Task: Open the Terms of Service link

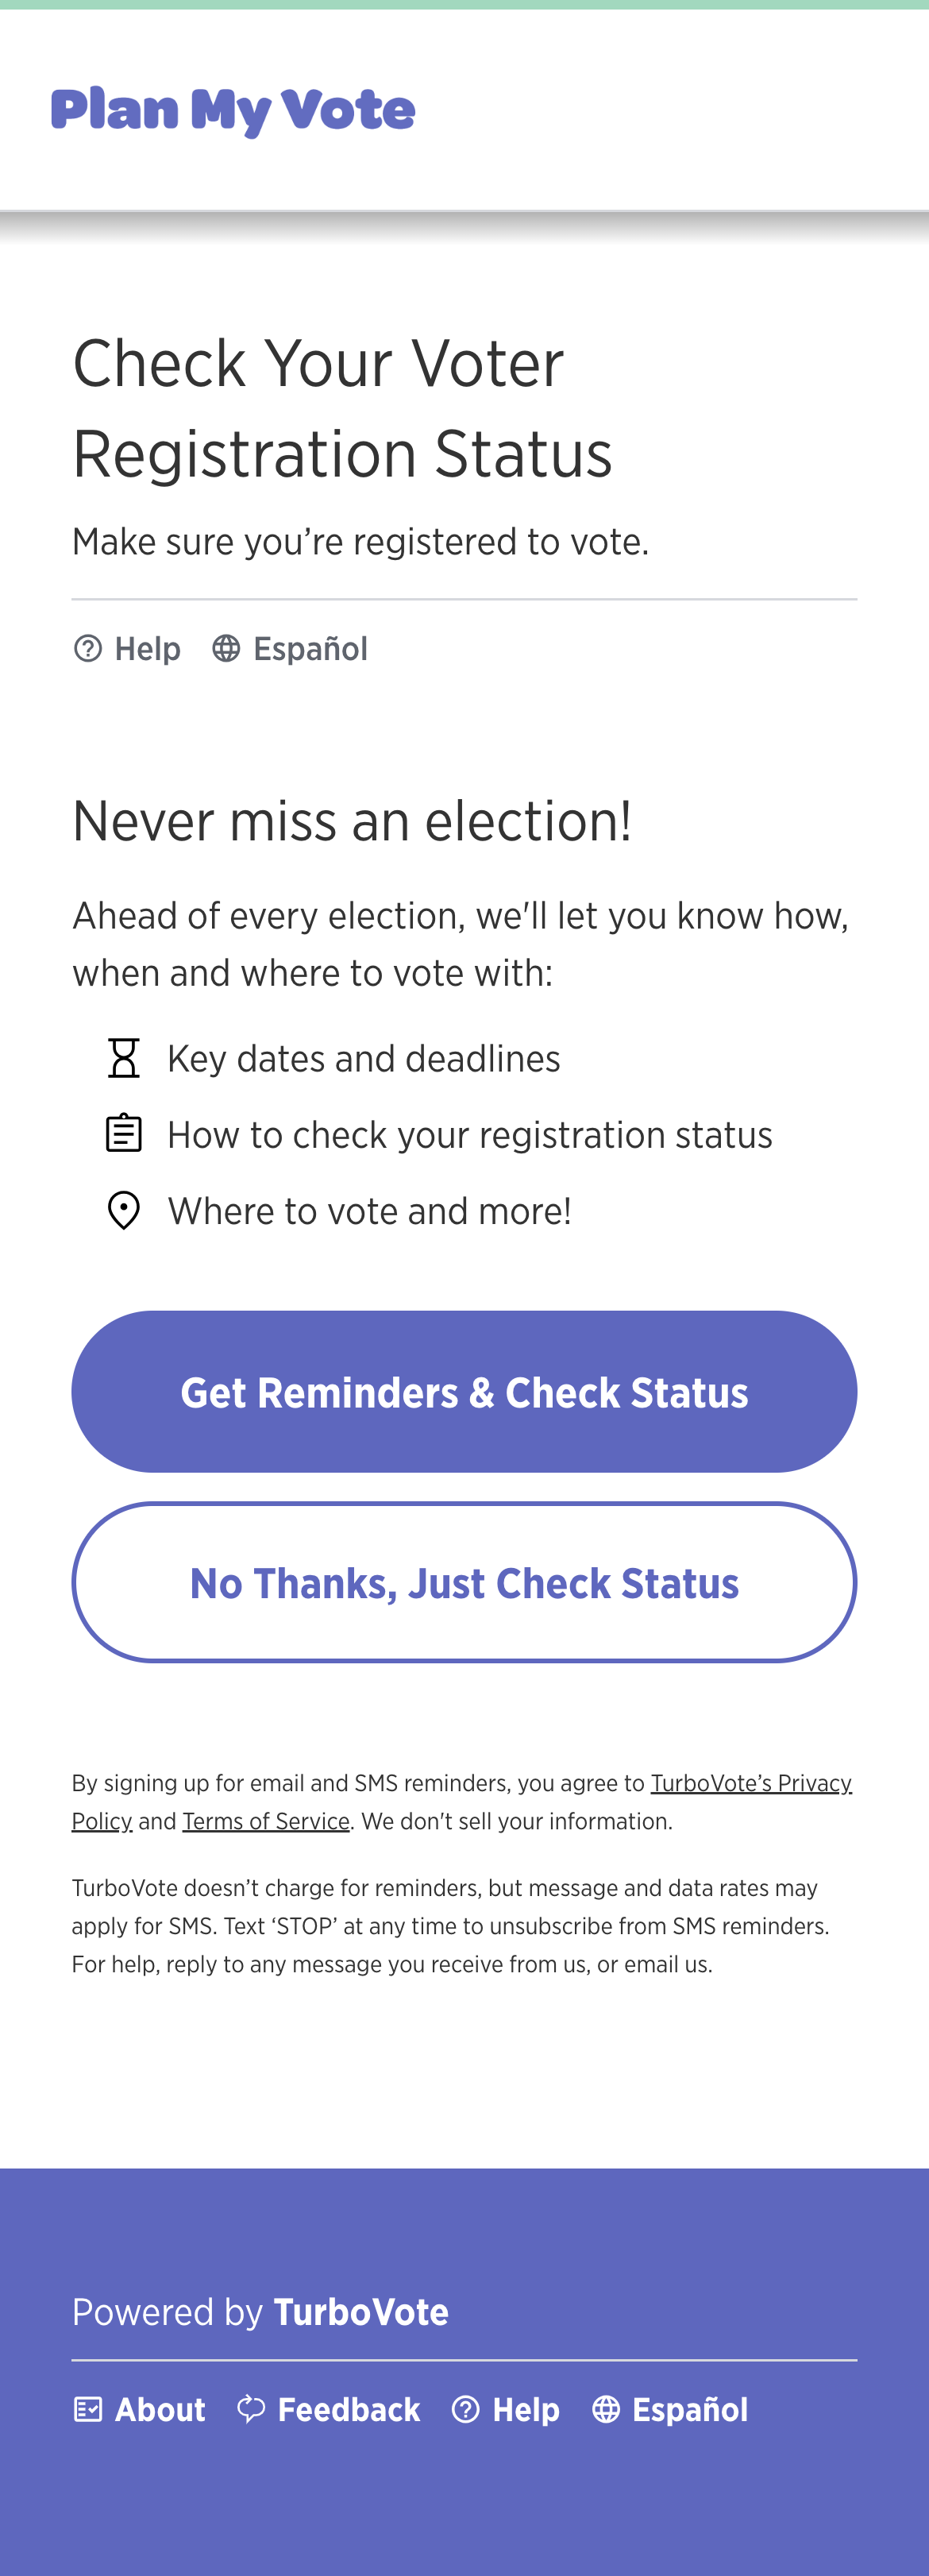Action: 265,1821
